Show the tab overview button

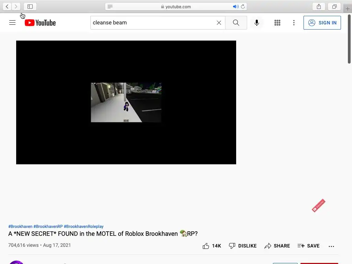tap(334, 7)
